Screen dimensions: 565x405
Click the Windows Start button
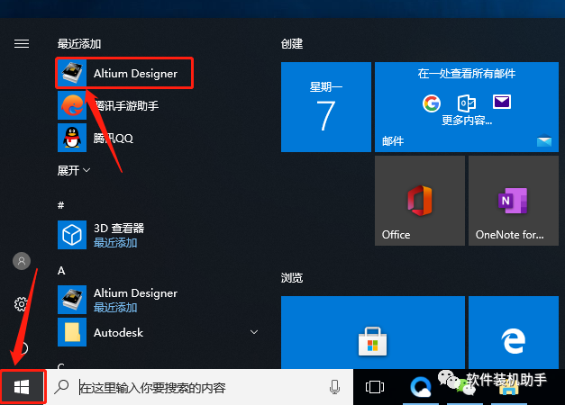click(x=22, y=387)
